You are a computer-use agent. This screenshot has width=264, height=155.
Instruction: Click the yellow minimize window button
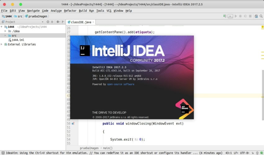point(12,4)
